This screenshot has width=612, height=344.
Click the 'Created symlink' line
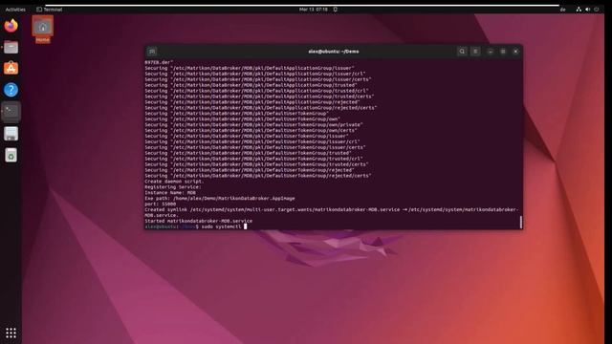click(332, 212)
